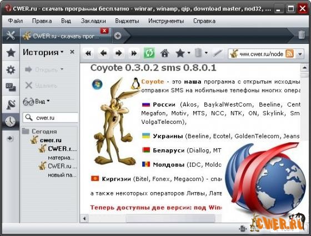This screenshot has width=311, height=236.
Task: Click the status bar view icon
Action: pyautogui.click(x=242, y=229)
